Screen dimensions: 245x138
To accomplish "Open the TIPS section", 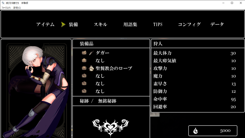I will pyautogui.click(x=158, y=25).
